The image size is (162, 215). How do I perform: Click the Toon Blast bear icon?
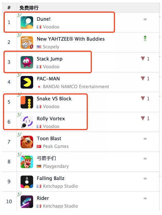27,142
